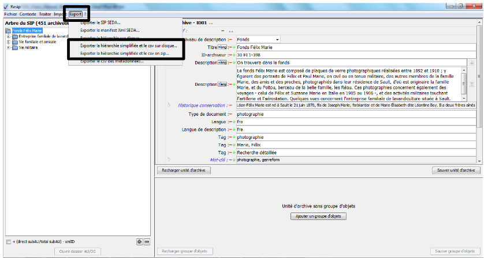Toggle the direct subAU/total subAU checkbox

8,241
